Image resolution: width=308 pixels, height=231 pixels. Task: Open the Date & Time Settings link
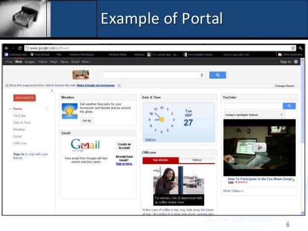click(x=150, y=139)
